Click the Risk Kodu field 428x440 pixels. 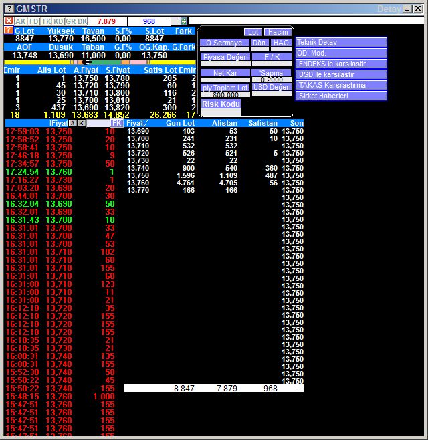221,104
